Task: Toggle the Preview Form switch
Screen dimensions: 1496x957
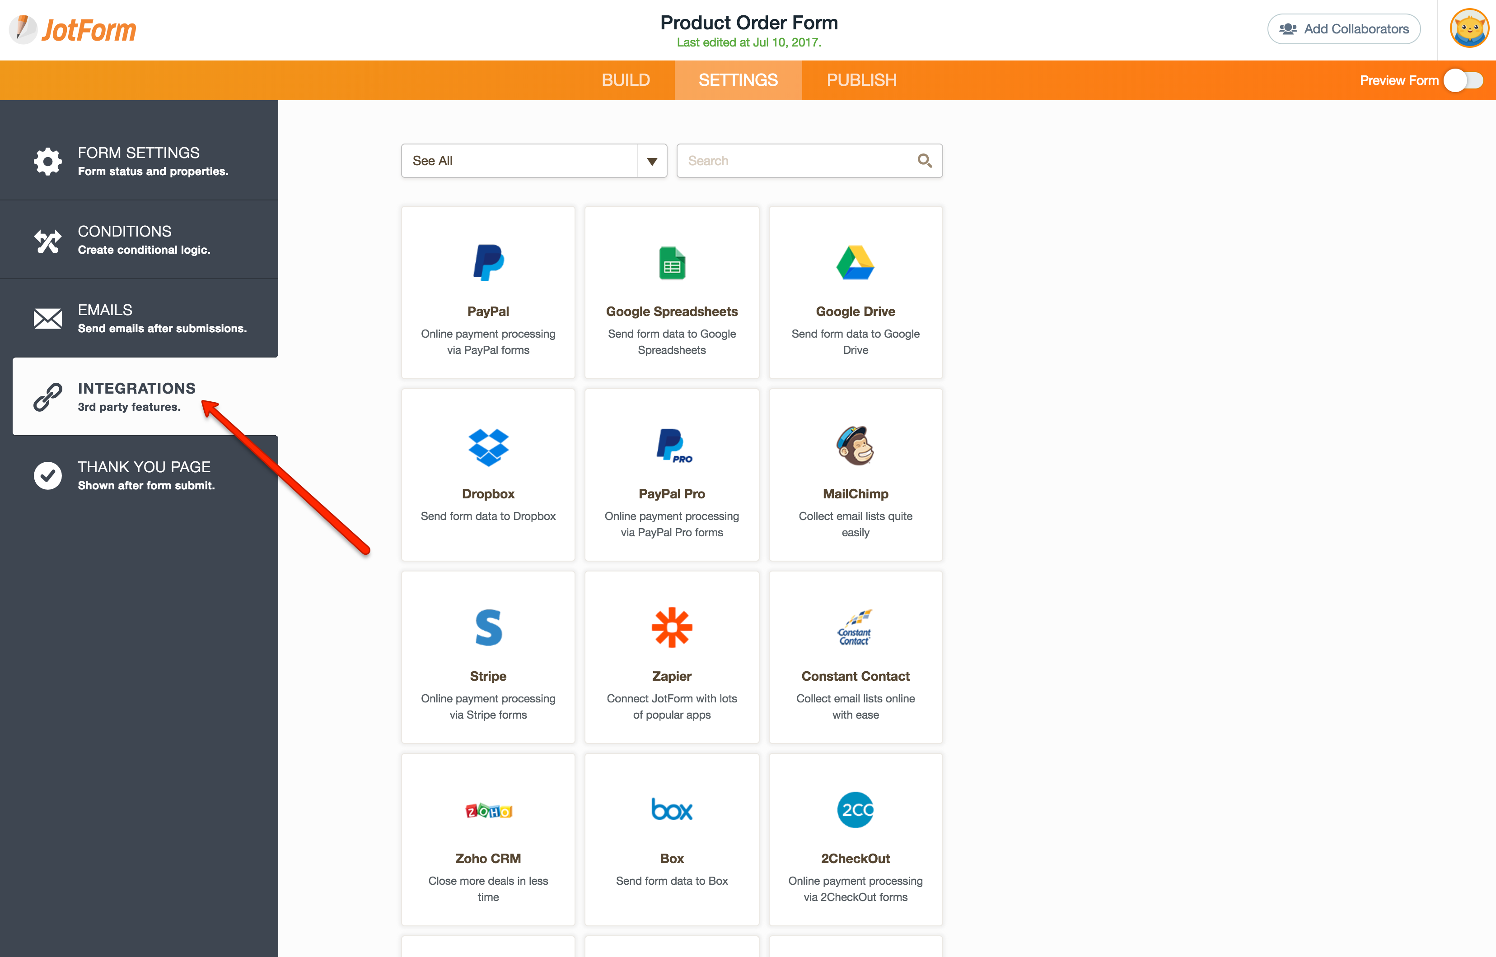Action: coord(1463,80)
